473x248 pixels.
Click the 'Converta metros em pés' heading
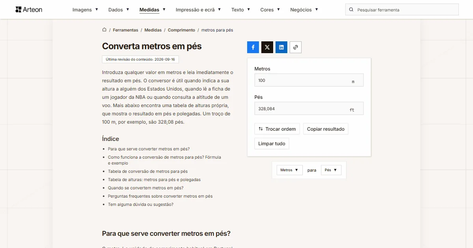pyautogui.click(x=152, y=46)
